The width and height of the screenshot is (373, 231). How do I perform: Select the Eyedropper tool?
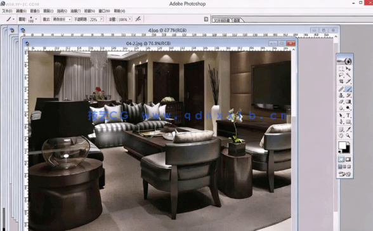(x=348, y=129)
